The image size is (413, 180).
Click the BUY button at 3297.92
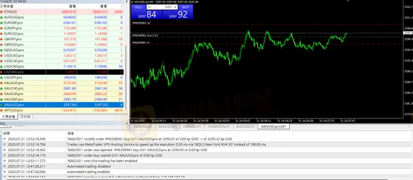178,12
